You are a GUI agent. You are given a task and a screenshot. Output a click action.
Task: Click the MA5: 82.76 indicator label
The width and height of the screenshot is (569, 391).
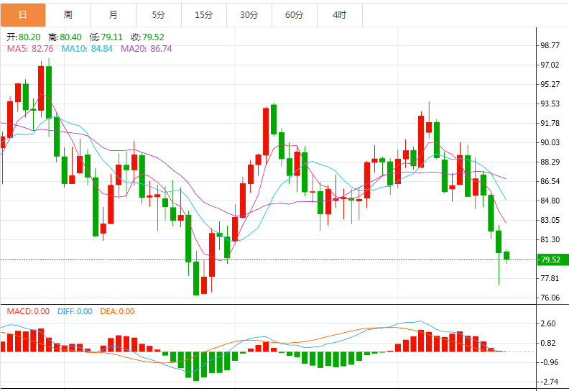[x=30, y=49]
